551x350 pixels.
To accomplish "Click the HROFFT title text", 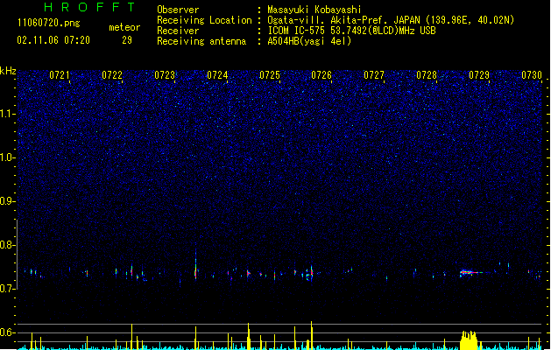I will 89,7.
